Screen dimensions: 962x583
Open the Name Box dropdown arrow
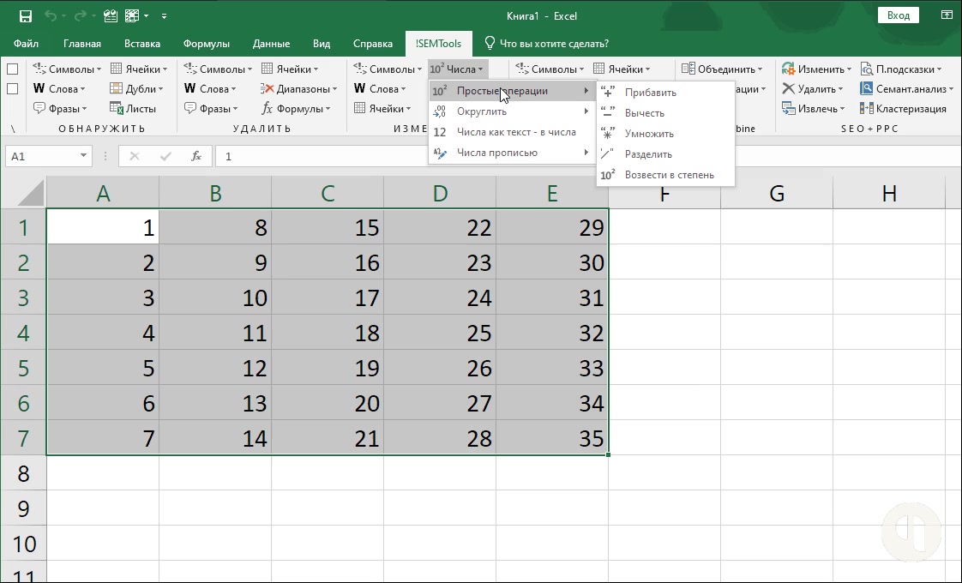83,156
